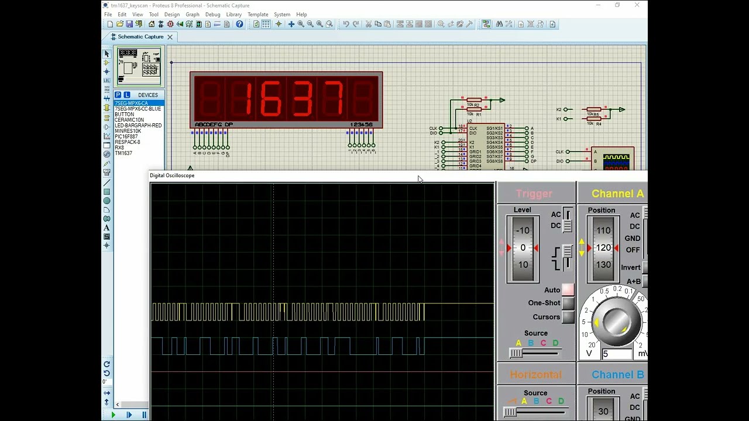Click the device list scroll left arrow
This screenshot has width=749, height=421.
[118, 405]
